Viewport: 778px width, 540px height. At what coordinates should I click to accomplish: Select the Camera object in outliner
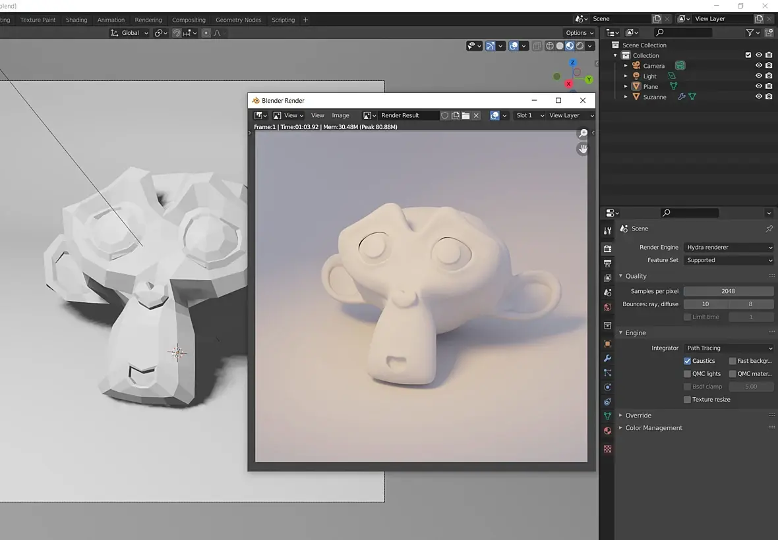(653, 66)
